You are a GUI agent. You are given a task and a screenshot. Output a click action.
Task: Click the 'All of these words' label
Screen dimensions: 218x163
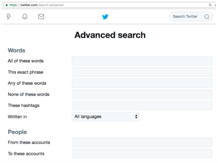click(x=26, y=61)
